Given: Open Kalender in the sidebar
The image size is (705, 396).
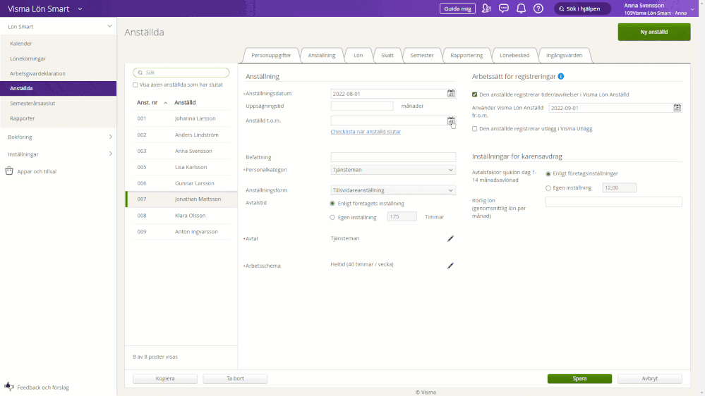Looking at the screenshot, I should coord(21,44).
